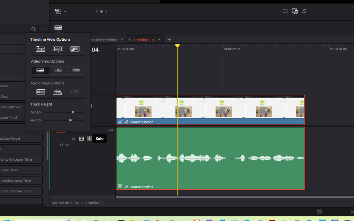Select the source timeline video clip
Viewport: 354px width, 221px height.
coord(210,110)
